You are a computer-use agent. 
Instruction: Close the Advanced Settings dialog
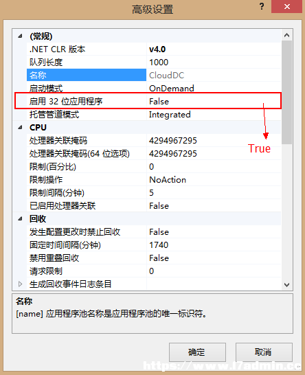286,6
